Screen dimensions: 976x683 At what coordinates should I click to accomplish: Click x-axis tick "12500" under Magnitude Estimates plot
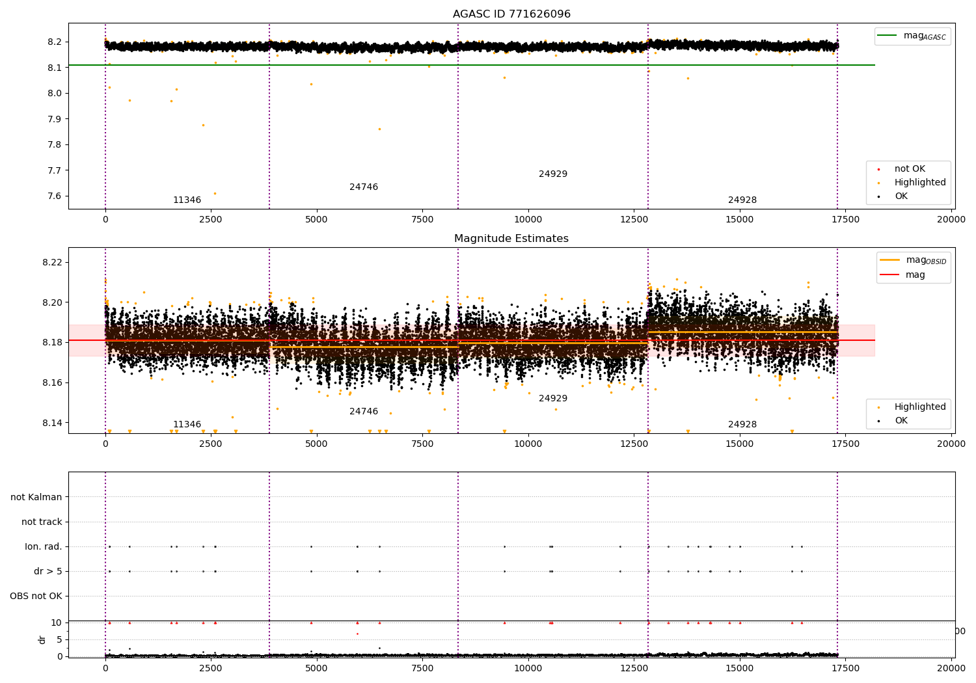click(x=634, y=444)
